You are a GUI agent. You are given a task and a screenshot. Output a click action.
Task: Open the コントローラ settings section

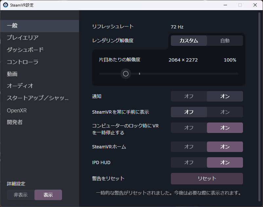pos(40,62)
